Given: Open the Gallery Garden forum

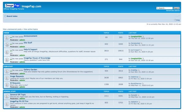Looking at the screenshot, I should (x=30, y=70).
